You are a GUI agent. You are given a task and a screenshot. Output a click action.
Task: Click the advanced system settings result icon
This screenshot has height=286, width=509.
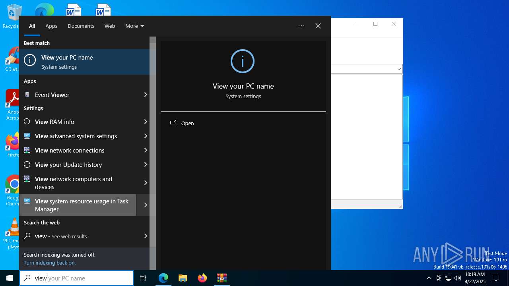pos(27,136)
